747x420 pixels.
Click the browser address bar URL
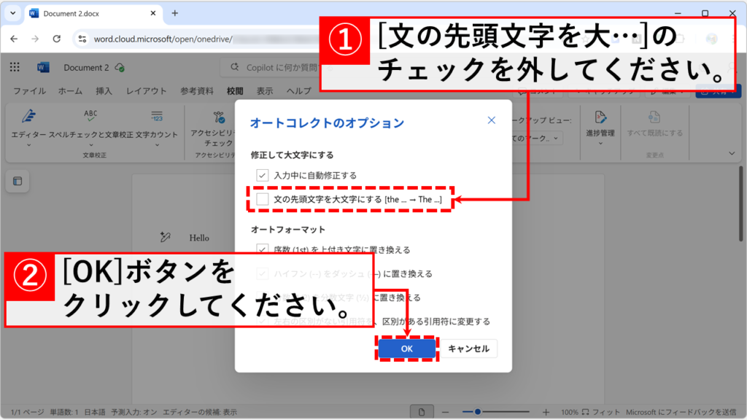(x=163, y=39)
